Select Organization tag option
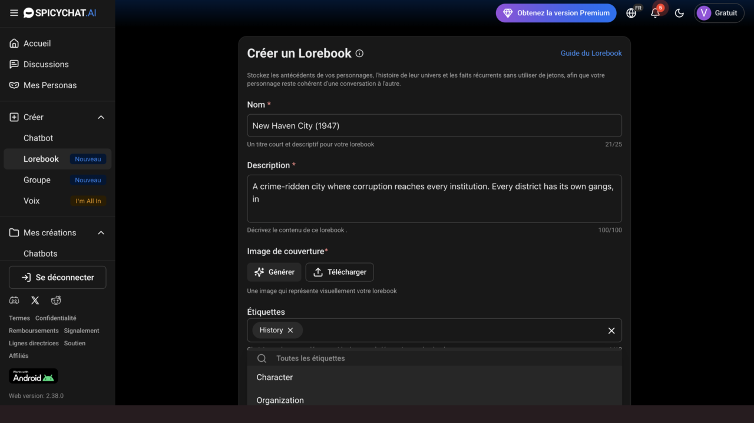The image size is (754, 423). click(x=434, y=400)
